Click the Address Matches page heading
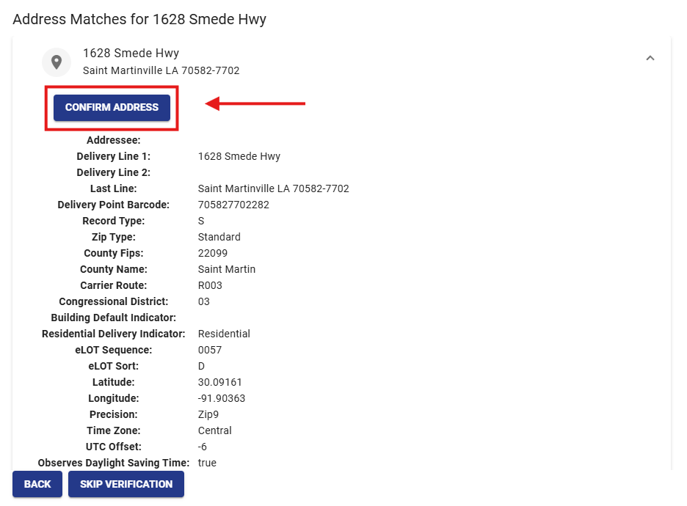 [139, 20]
